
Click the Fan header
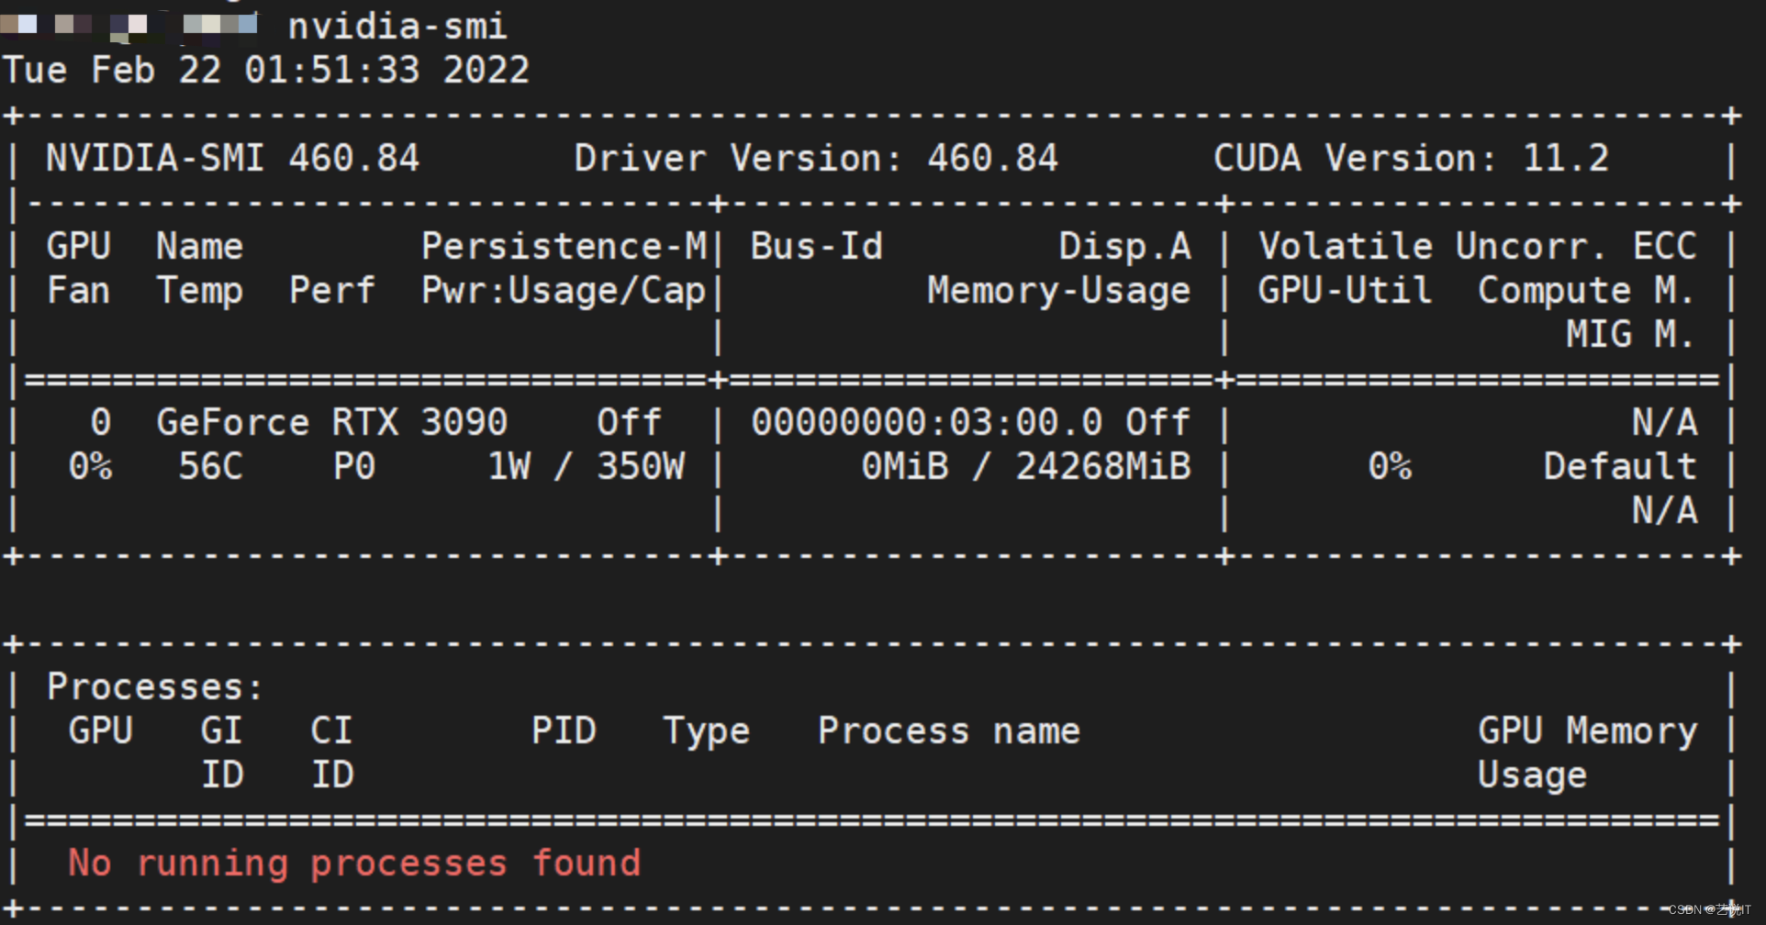click(x=79, y=291)
